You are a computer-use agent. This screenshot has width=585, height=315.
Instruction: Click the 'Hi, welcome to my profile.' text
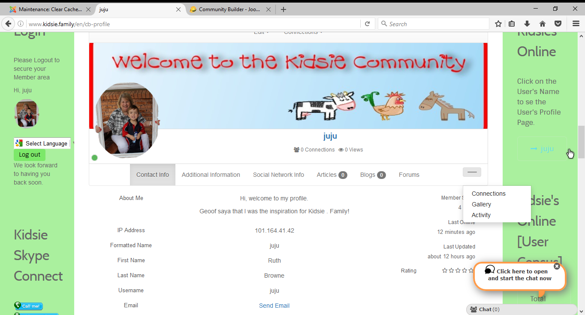274,198
